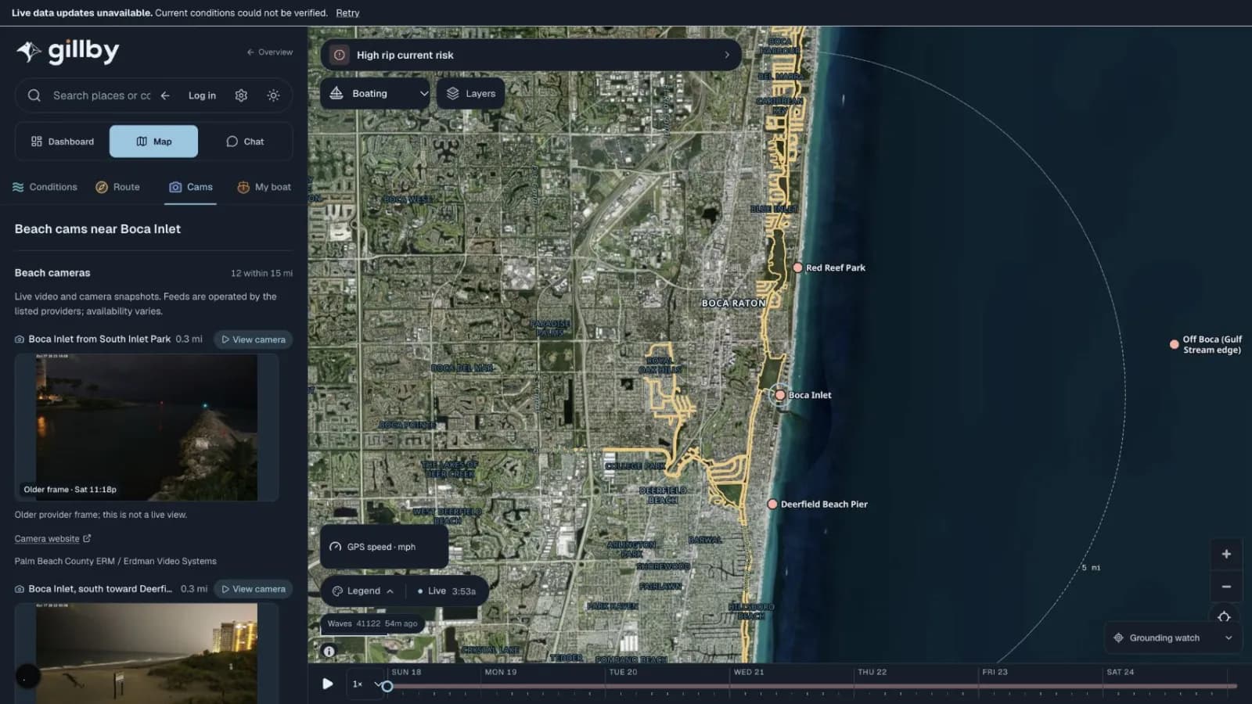View camera for Boca Inlet from South Inlet Park
The height and width of the screenshot is (704, 1252).
pos(254,339)
